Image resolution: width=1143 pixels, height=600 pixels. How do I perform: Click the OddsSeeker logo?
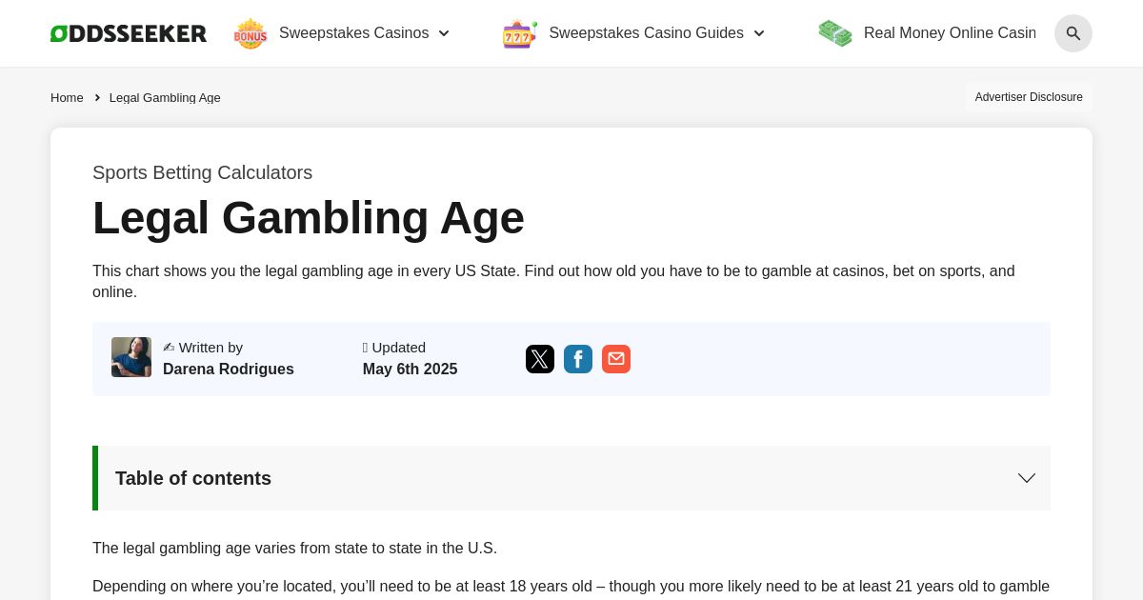(x=128, y=32)
